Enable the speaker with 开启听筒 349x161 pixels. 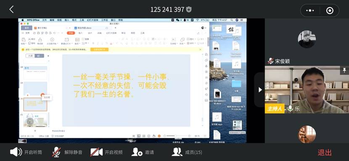click(x=26, y=152)
